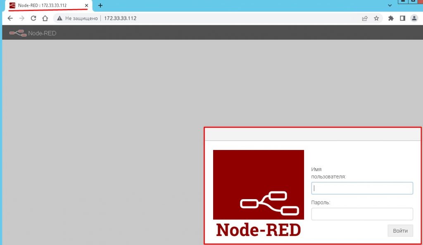Go back to the previous page
Screen dimensions: 423x245
tap(10, 18)
